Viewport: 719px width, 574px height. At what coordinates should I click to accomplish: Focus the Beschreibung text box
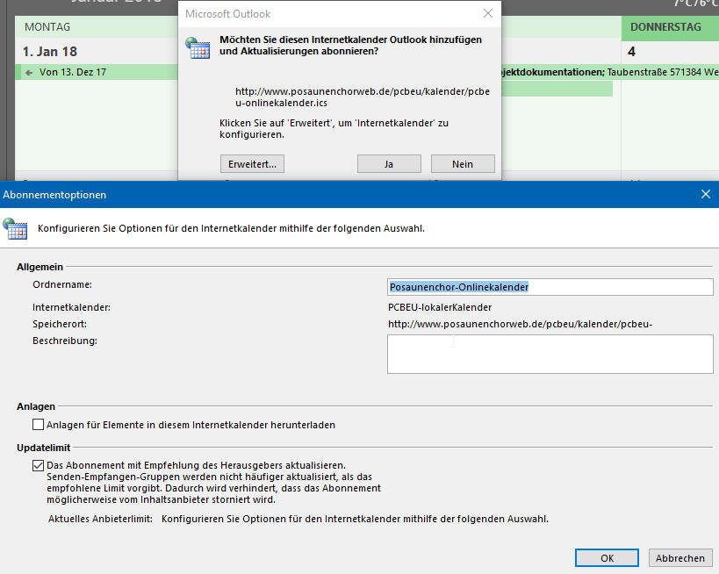[550, 354]
